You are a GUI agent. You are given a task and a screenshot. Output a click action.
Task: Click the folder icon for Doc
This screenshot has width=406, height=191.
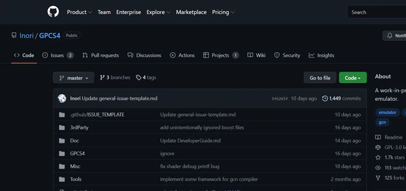tap(62, 140)
